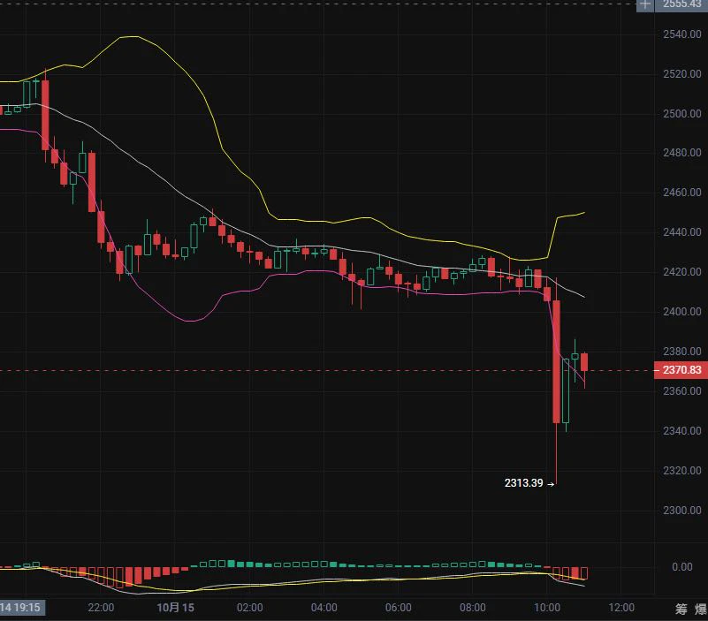Click the 2313.39 low price label
708x621 pixels.
click(524, 483)
